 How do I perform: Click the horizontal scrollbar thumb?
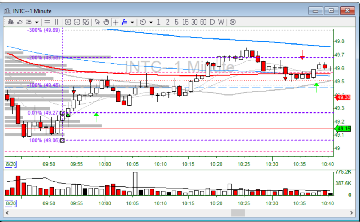[238, 213]
